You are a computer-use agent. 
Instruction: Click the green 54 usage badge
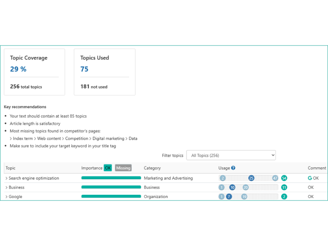pos(284,178)
